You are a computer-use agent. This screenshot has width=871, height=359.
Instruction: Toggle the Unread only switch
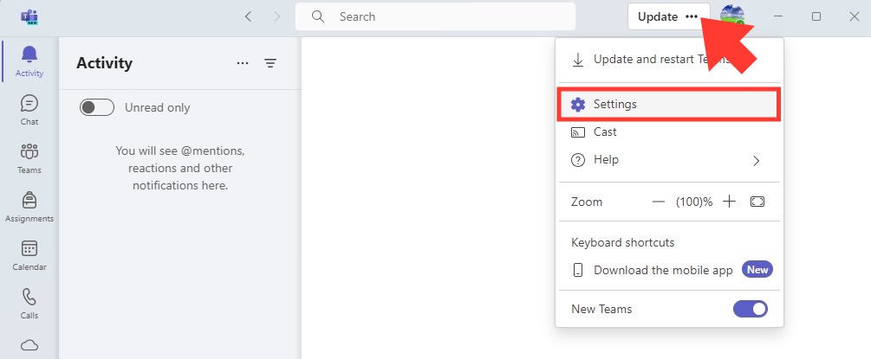[x=97, y=107]
